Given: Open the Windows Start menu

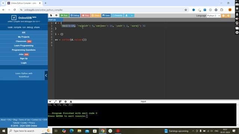Looking at the screenshot, I should 4,131.
